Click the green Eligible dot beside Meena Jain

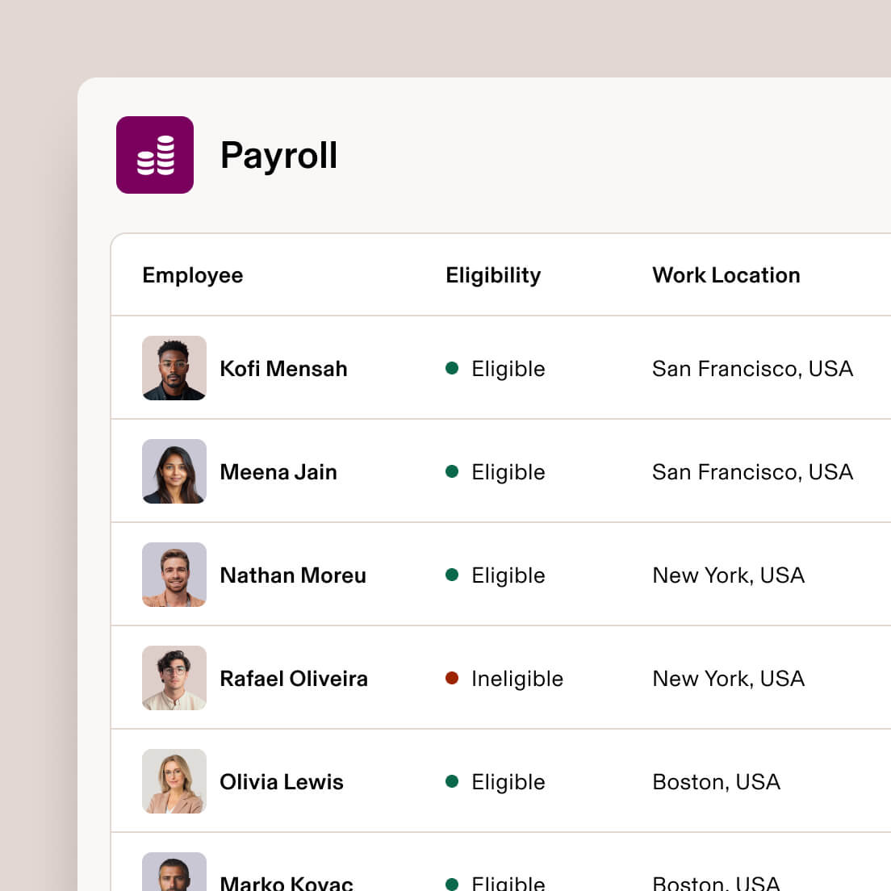453,471
